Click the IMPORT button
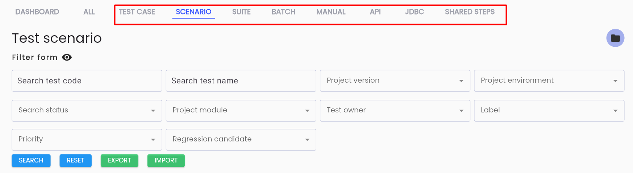633x173 pixels. click(x=166, y=160)
